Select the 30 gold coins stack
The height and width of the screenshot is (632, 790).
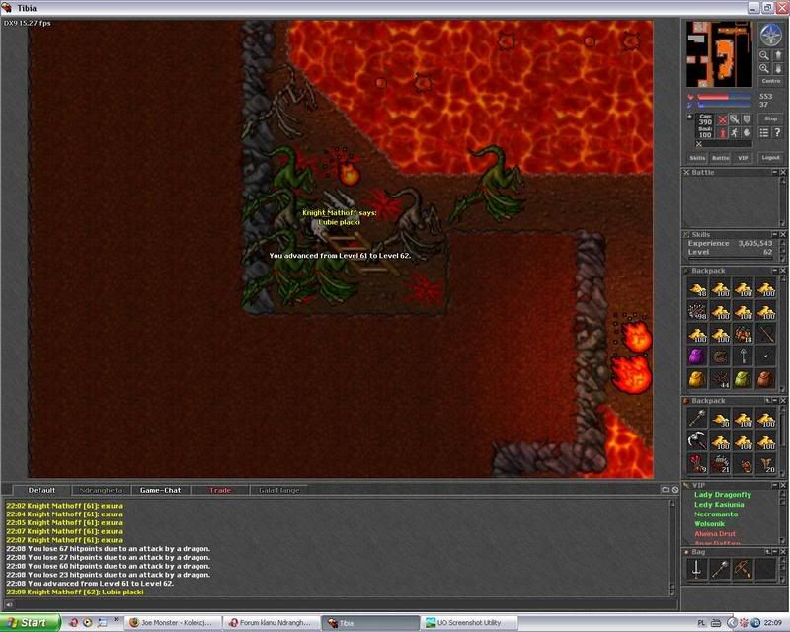tap(721, 419)
